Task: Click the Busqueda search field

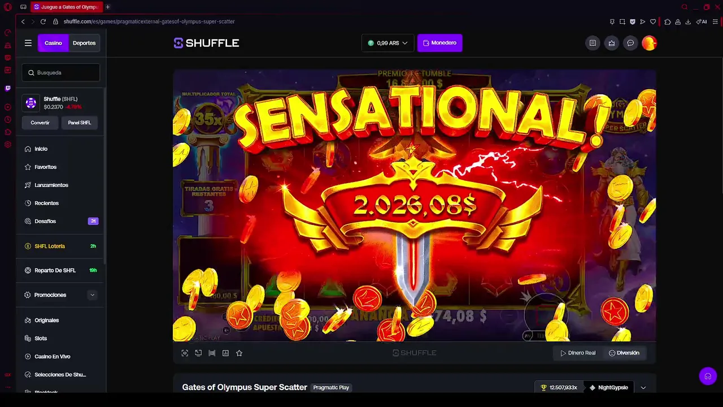Action: pyautogui.click(x=61, y=72)
